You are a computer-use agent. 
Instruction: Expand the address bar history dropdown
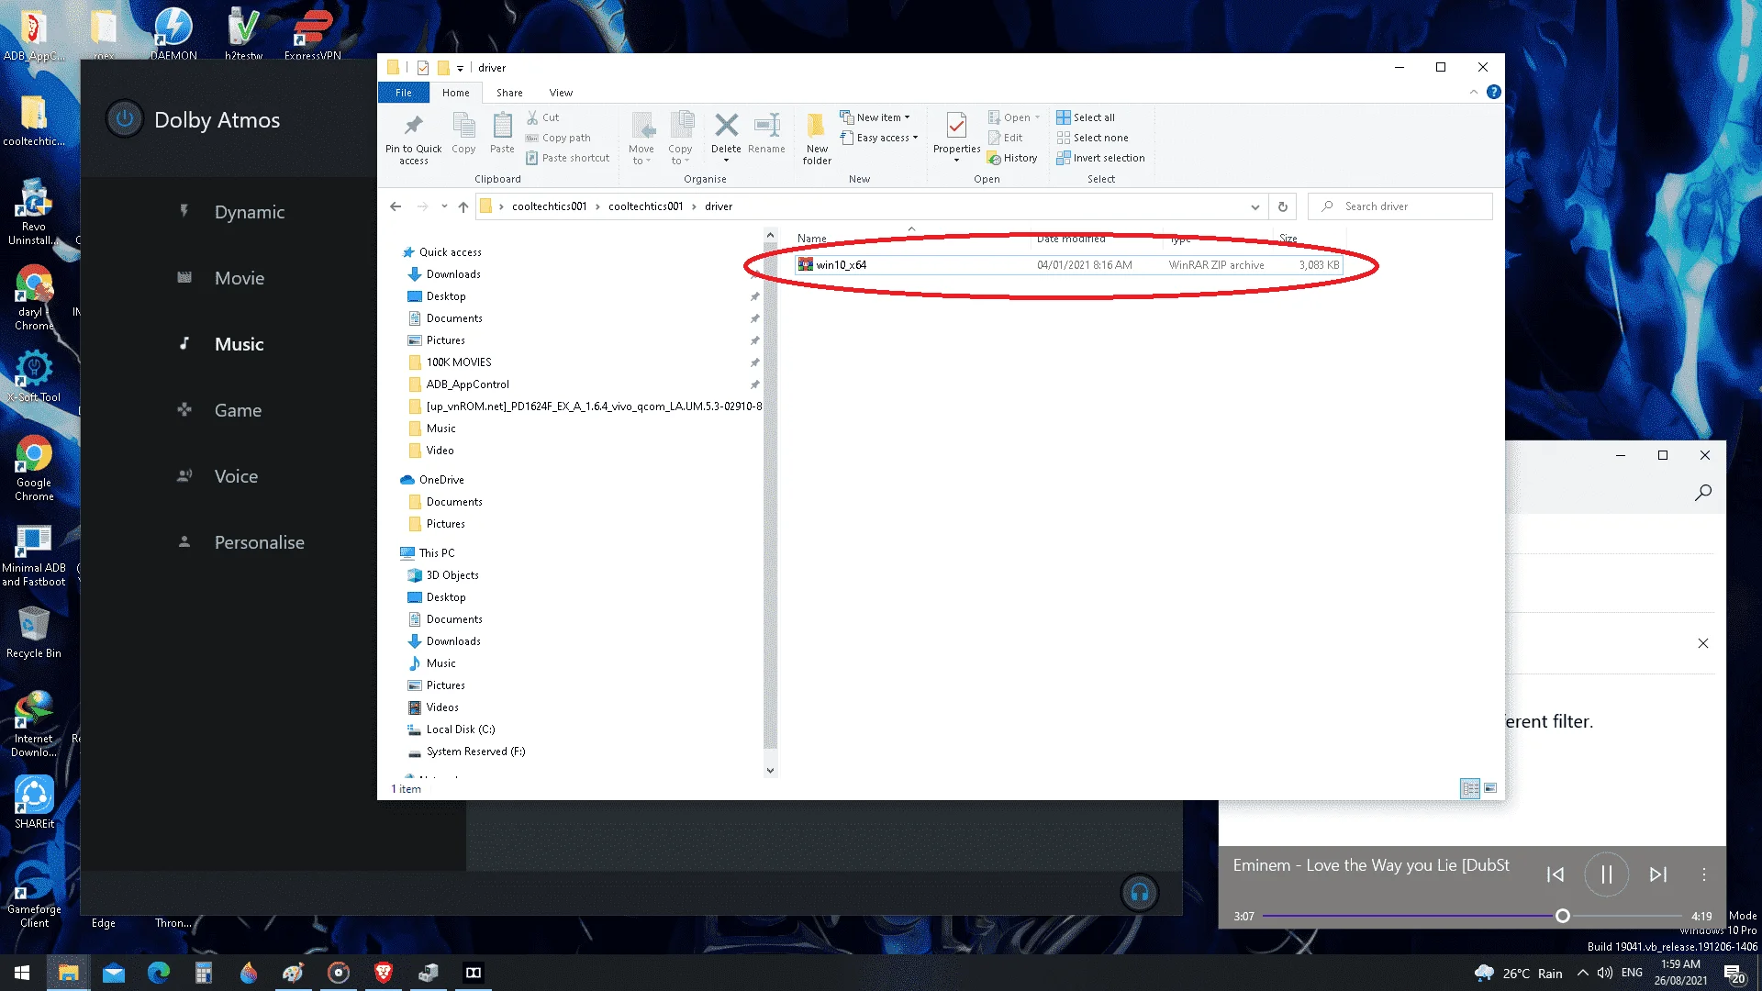point(1255,206)
